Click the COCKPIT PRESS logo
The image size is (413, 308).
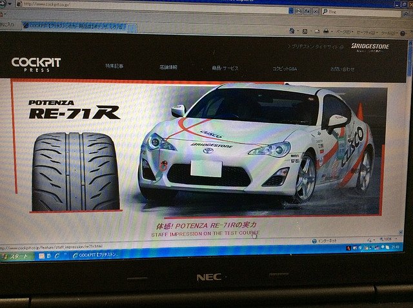36,64
